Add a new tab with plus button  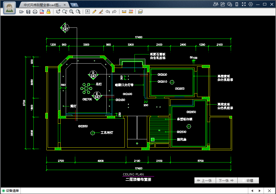[74, 5]
